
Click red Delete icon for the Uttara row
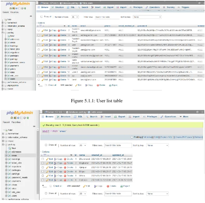(x=65, y=176)
